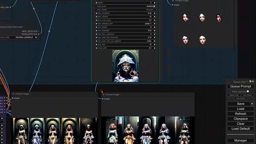
Task: Decrease drop_size with left arrow
Action: tap(96, 44)
